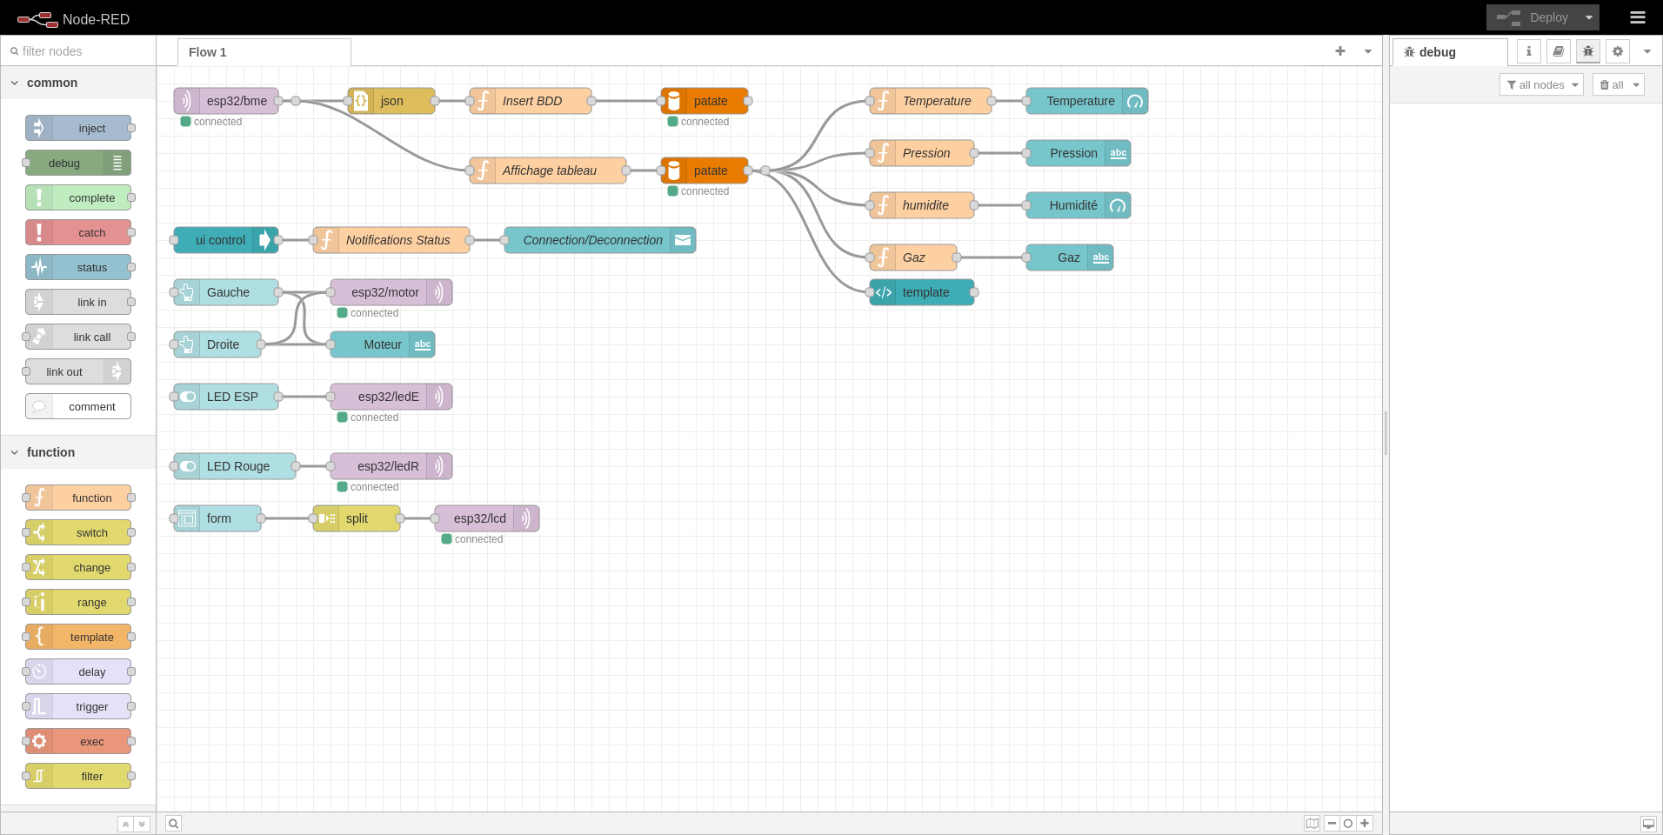Click the zoom in plus button
The width and height of the screenshot is (1663, 835).
point(1365,824)
